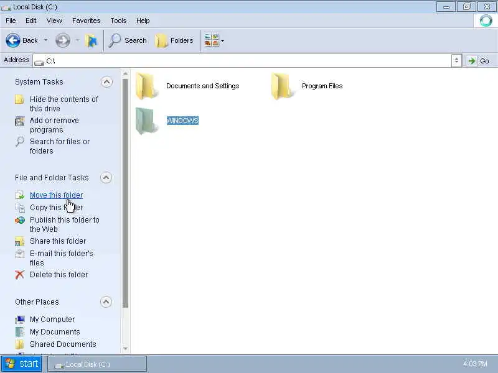Click the Move this folder icon

tap(20, 195)
